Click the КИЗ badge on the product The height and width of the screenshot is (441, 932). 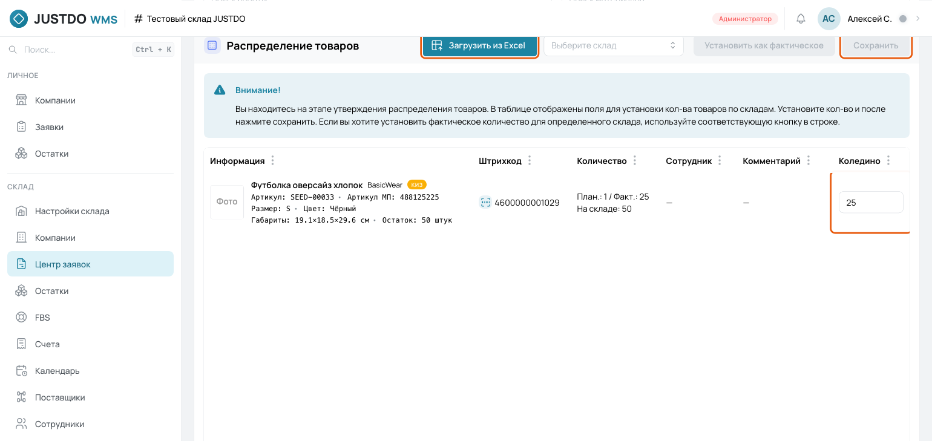(x=417, y=185)
